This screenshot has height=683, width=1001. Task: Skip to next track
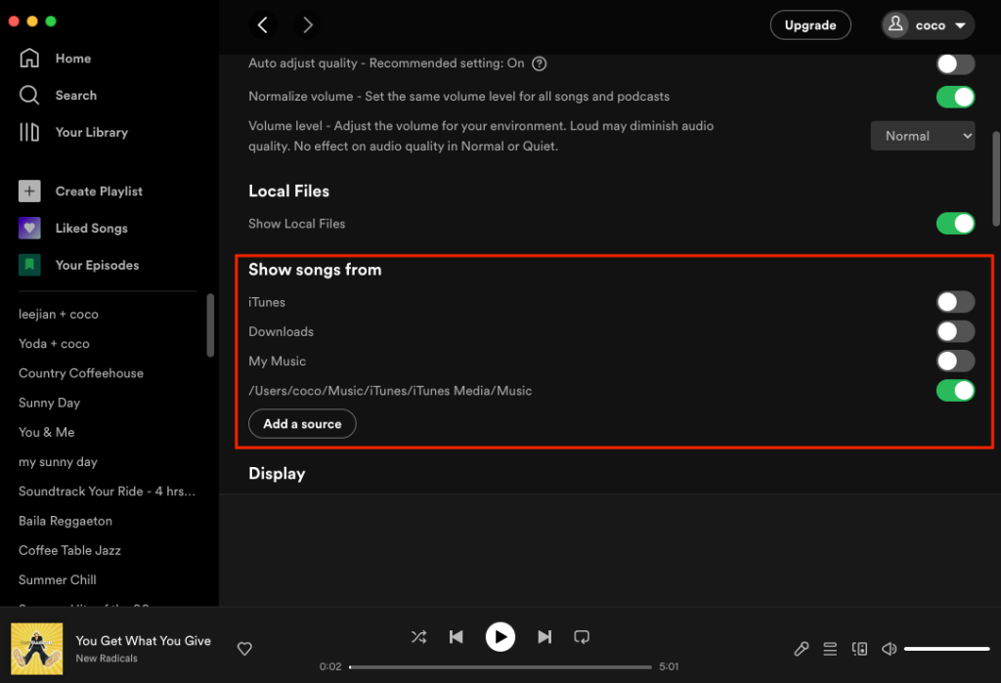(x=544, y=637)
